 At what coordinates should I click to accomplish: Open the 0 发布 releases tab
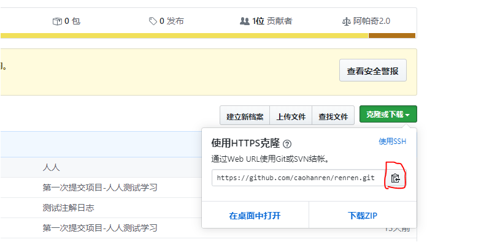[x=166, y=21]
